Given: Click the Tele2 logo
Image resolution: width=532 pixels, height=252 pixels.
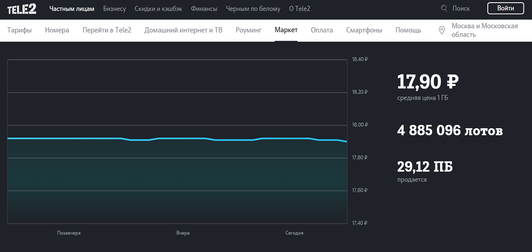Looking at the screenshot, I should click(22, 8).
